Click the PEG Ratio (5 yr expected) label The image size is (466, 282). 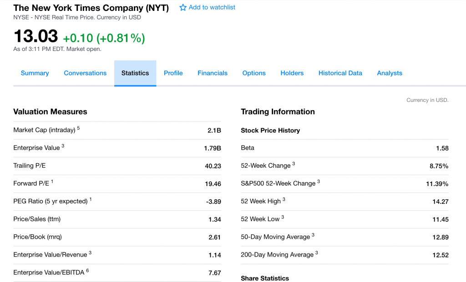click(51, 201)
